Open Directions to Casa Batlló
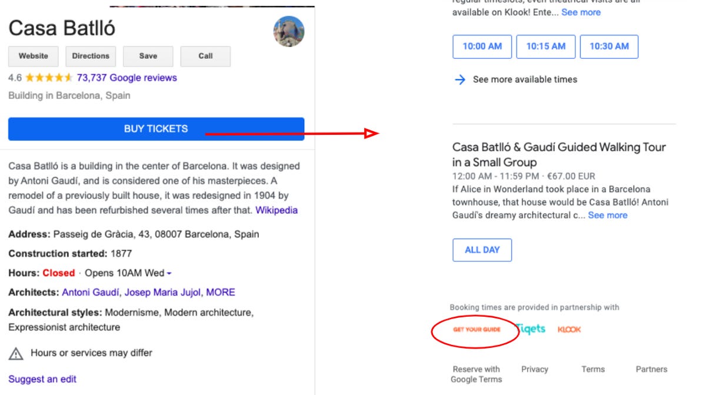Image resolution: width=706 pixels, height=395 pixels. (x=91, y=56)
